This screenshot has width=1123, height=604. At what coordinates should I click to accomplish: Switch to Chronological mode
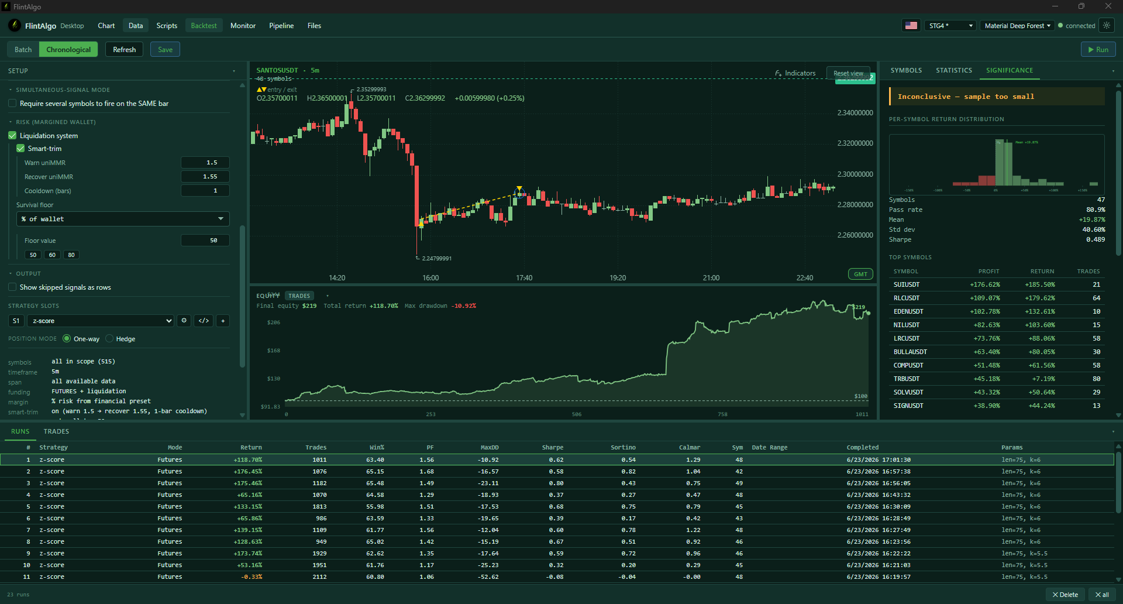coord(68,50)
